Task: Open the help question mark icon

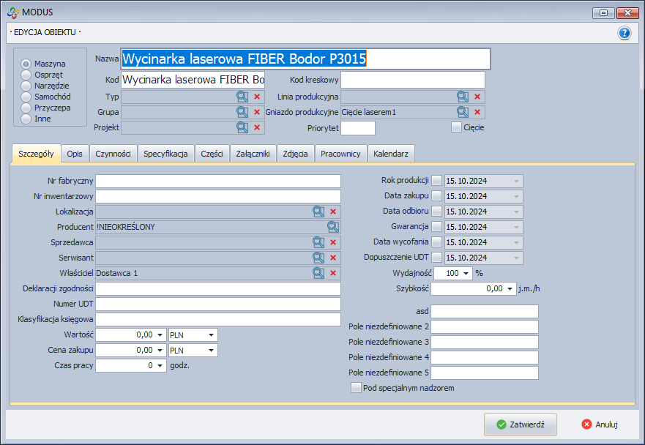Action: 624,33
